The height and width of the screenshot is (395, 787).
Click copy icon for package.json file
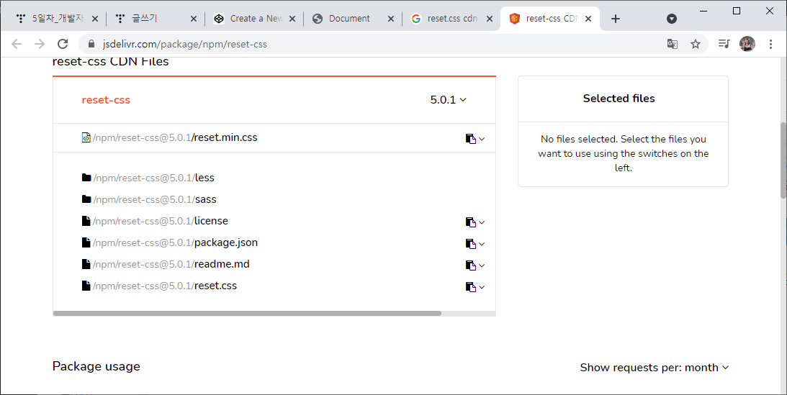coord(470,244)
